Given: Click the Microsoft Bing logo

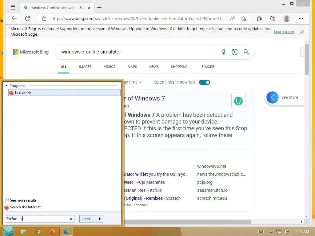Looking at the screenshot, I should 31,52.
